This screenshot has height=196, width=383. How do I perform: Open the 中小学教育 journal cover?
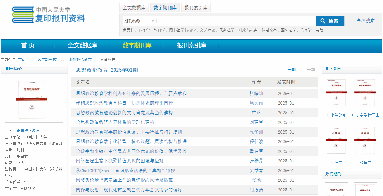(336, 92)
